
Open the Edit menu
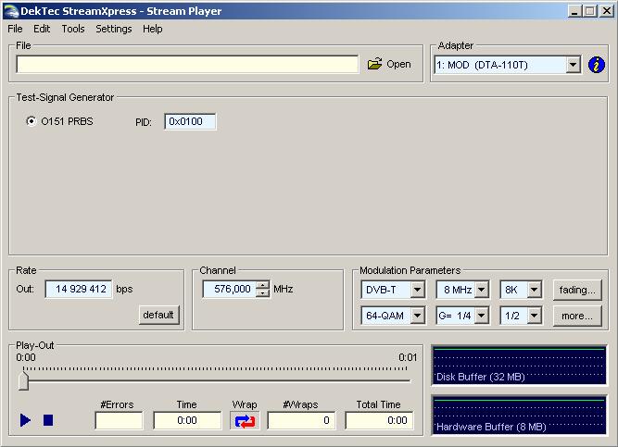tap(42, 29)
